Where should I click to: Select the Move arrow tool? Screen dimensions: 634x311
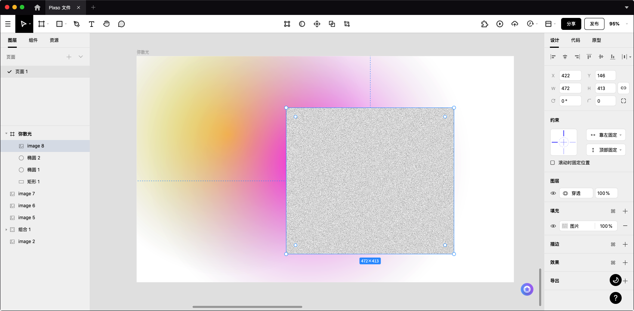tap(23, 24)
